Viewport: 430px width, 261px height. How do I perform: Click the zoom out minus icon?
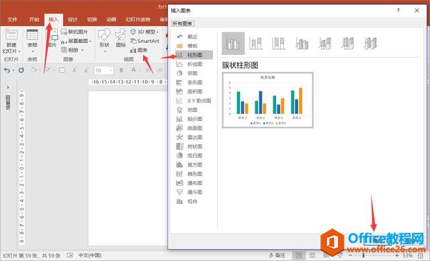point(350,256)
